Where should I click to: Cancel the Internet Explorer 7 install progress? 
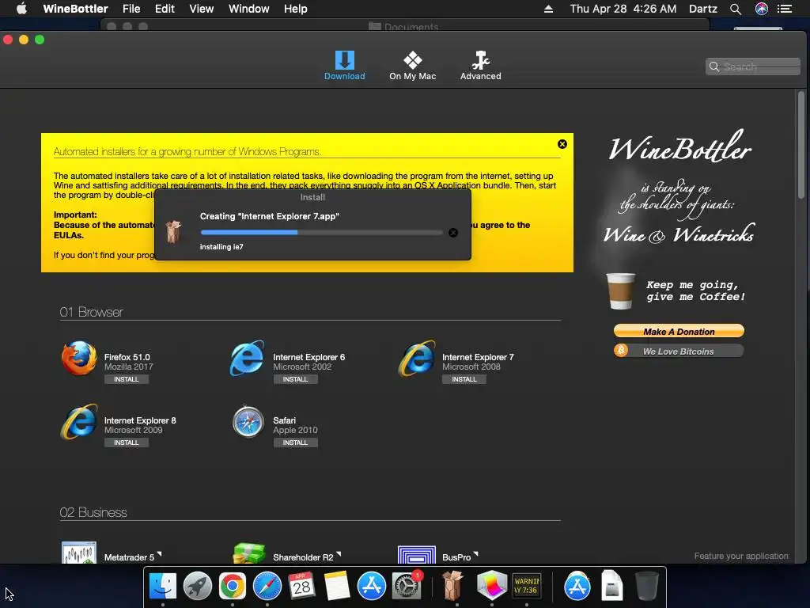click(453, 233)
